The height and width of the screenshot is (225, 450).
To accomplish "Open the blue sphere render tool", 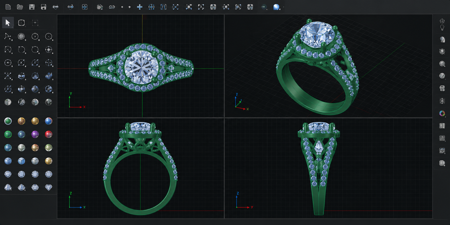I will point(276,7).
